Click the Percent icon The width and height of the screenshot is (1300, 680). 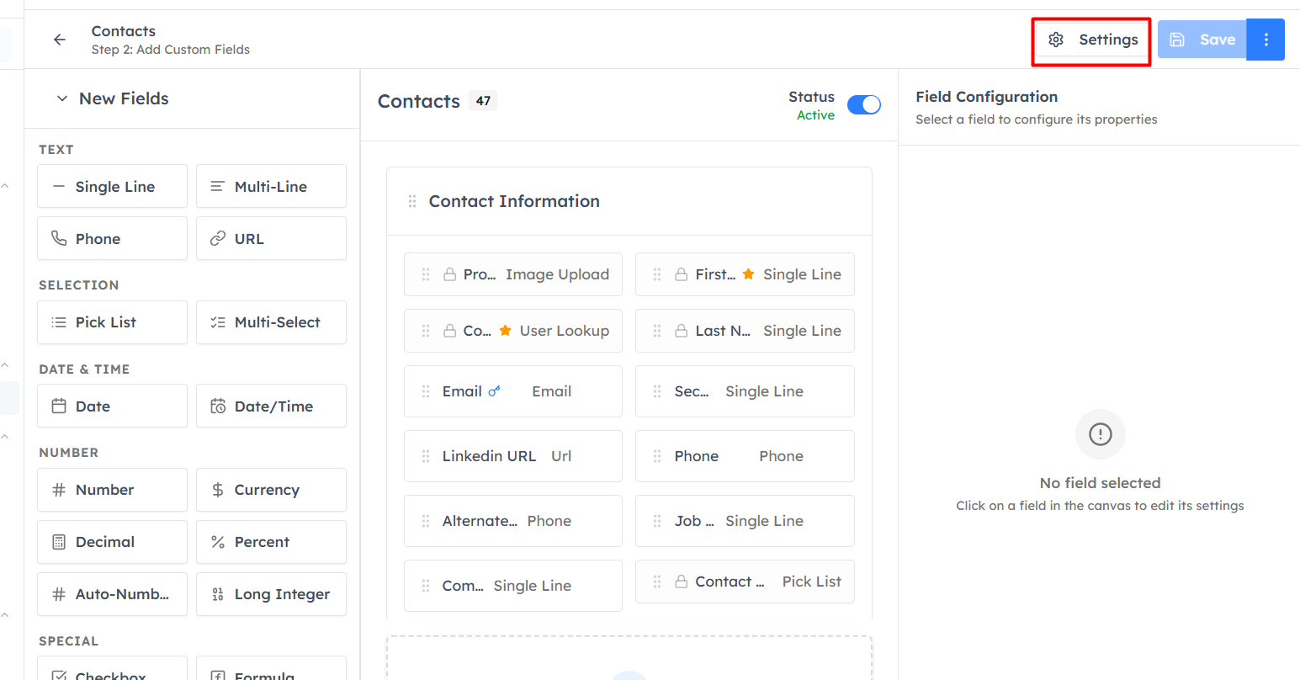(218, 541)
